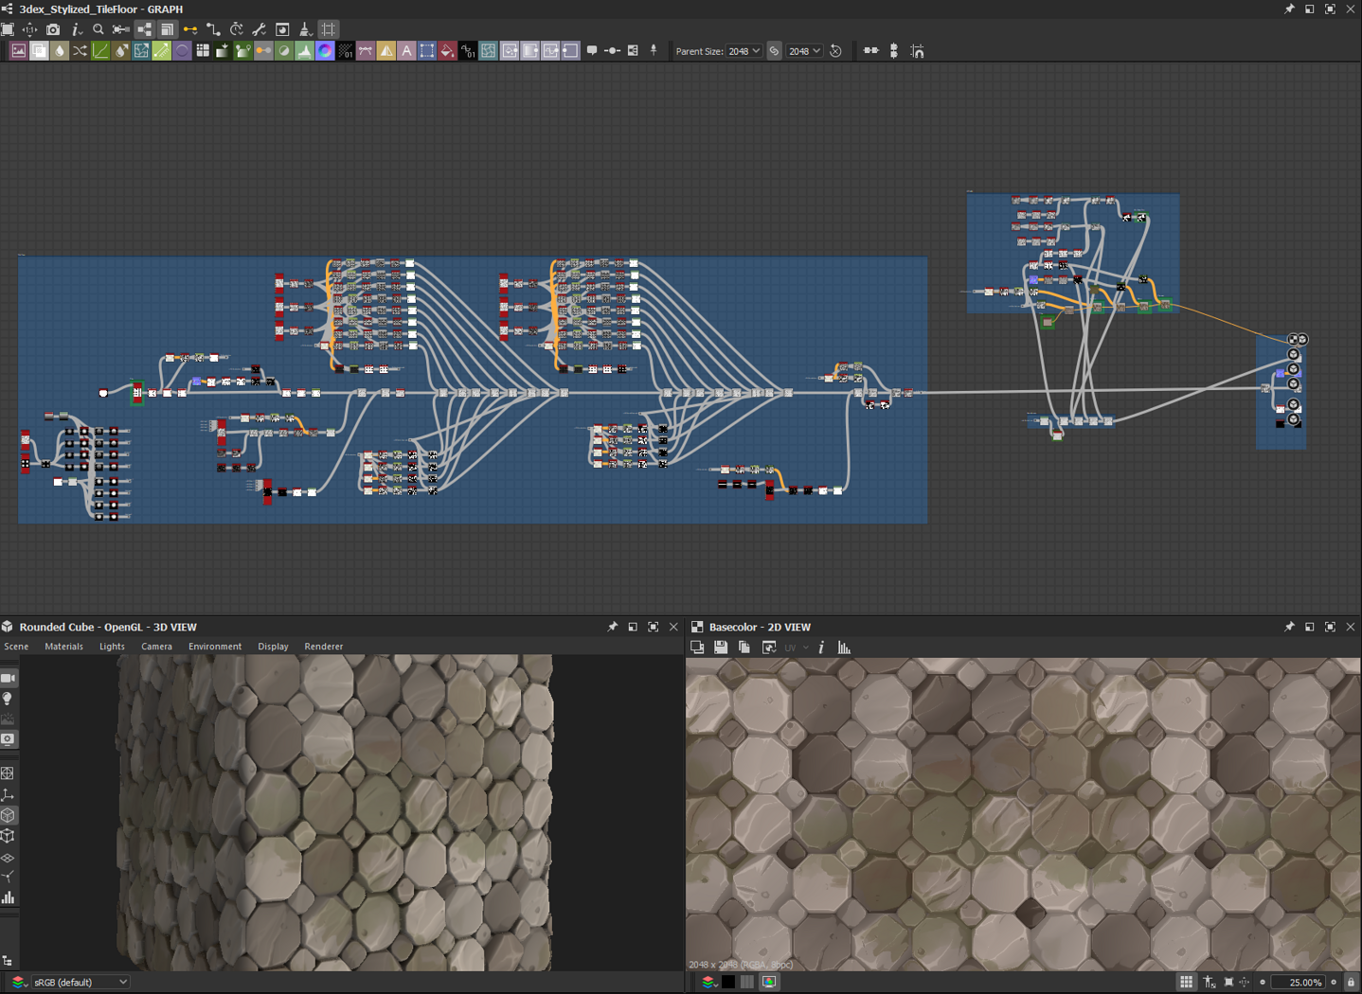Click the camera export graph icon
Screen dimensions: 1362x994
pos(53,30)
